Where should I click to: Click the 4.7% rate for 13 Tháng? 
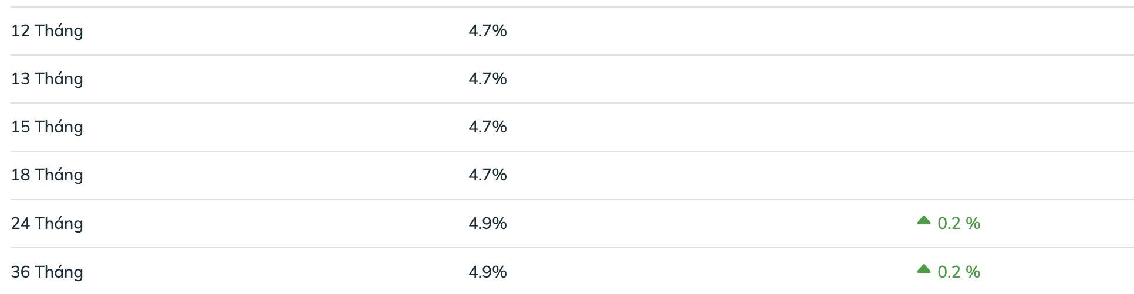(488, 78)
